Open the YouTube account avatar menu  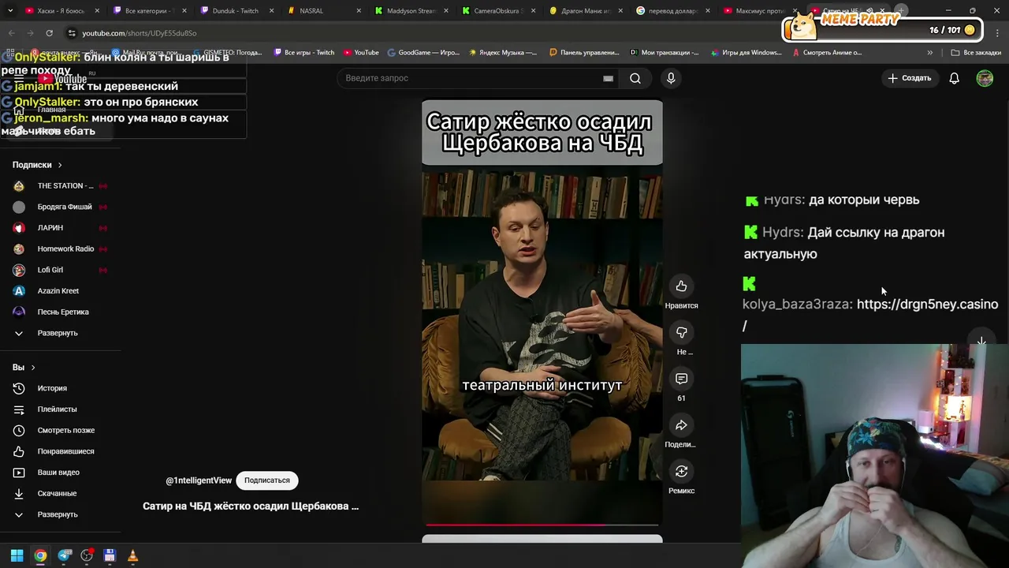click(x=985, y=78)
